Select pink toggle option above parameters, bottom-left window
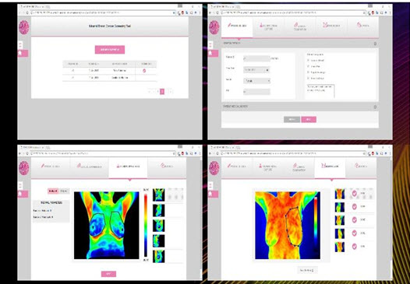Image resolution: width=410 pixels, height=284 pixels. click(x=53, y=191)
